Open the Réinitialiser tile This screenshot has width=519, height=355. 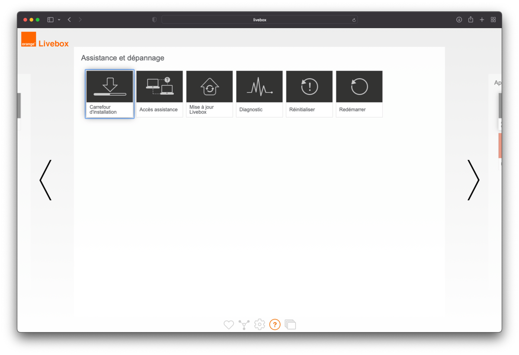[x=309, y=94]
